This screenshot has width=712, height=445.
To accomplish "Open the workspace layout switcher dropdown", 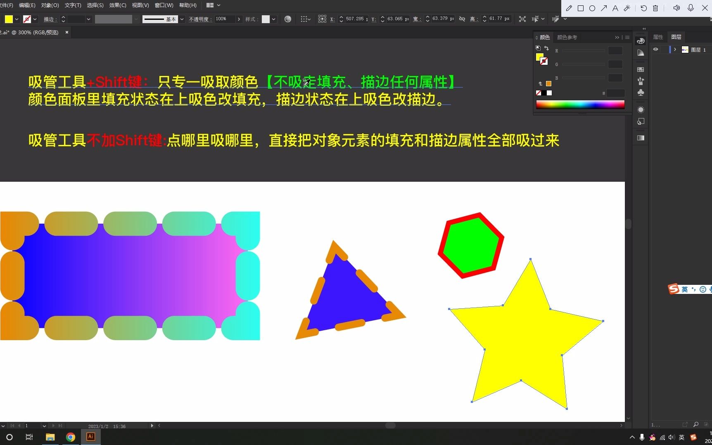I will (213, 5).
